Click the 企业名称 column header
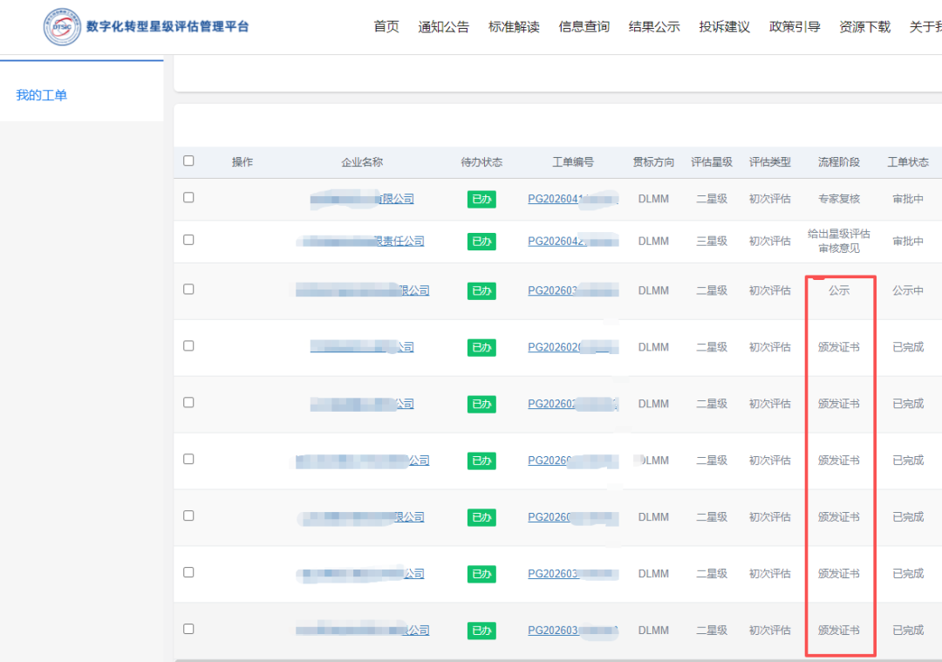Viewport: 942px width, 662px height. click(362, 161)
